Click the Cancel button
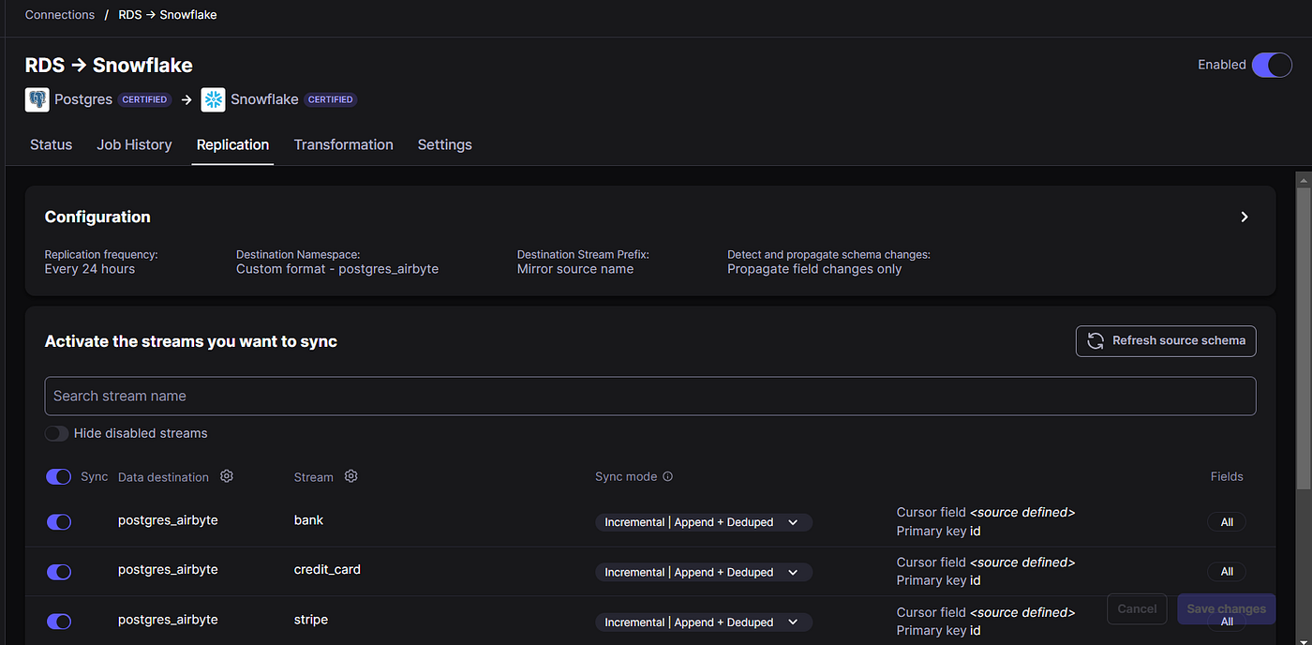Screen dimensions: 1312x645 1137,608
